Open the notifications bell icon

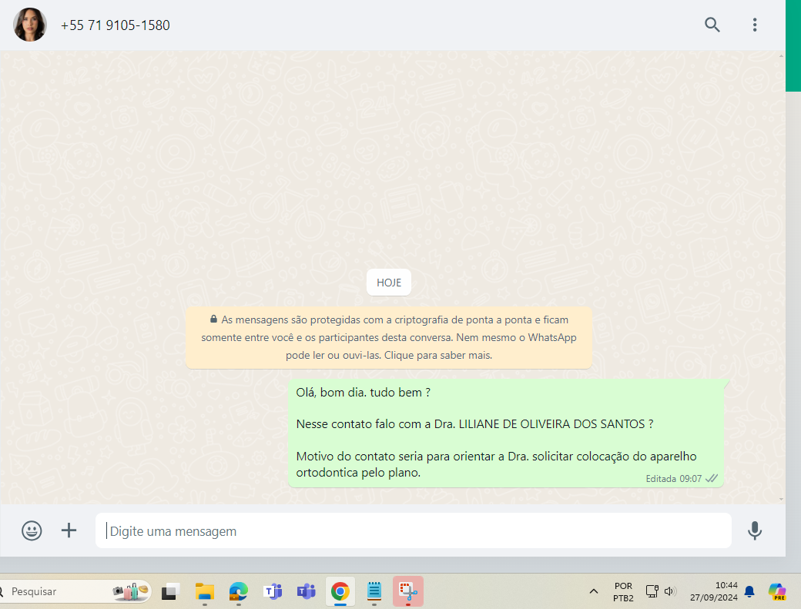pyautogui.click(x=749, y=591)
